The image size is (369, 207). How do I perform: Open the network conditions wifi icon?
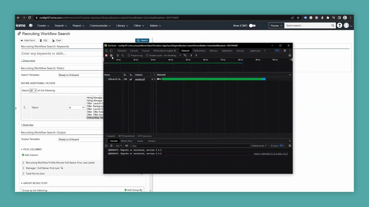click(185, 56)
